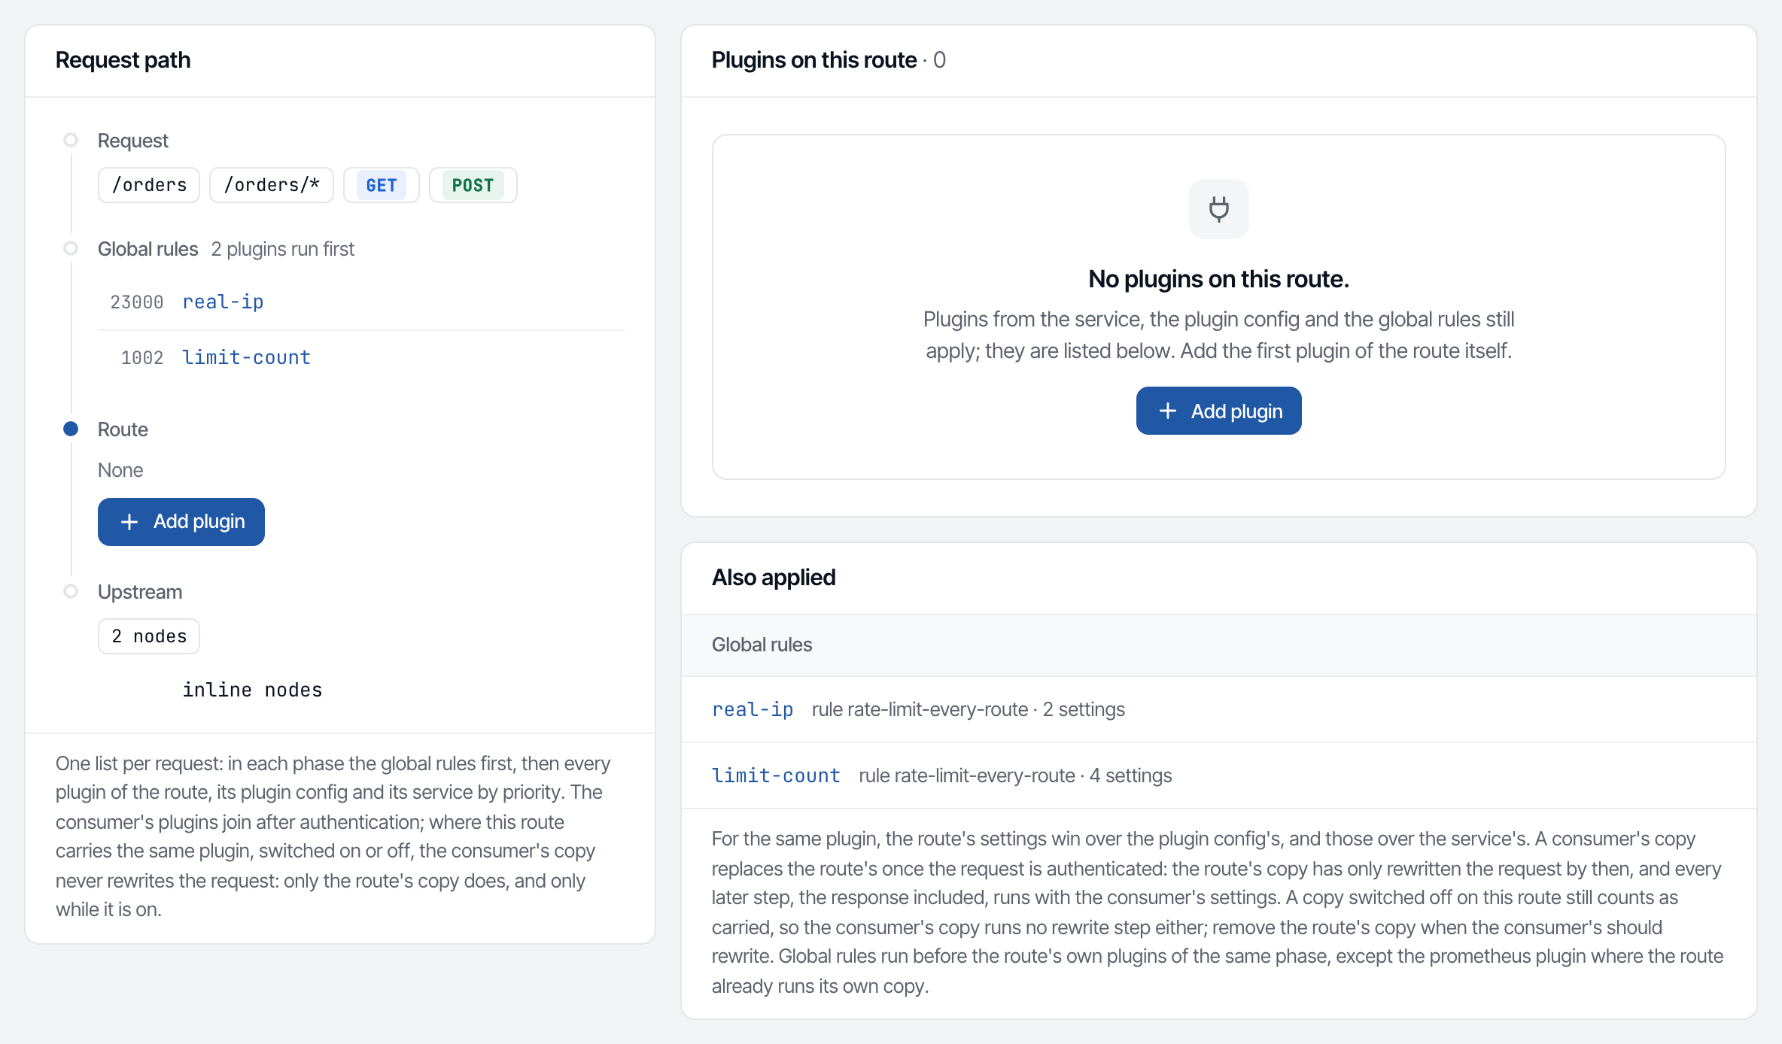Open real-ip link in Request path global rules
The image size is (1782, 1044).
[x=223, y=302]
